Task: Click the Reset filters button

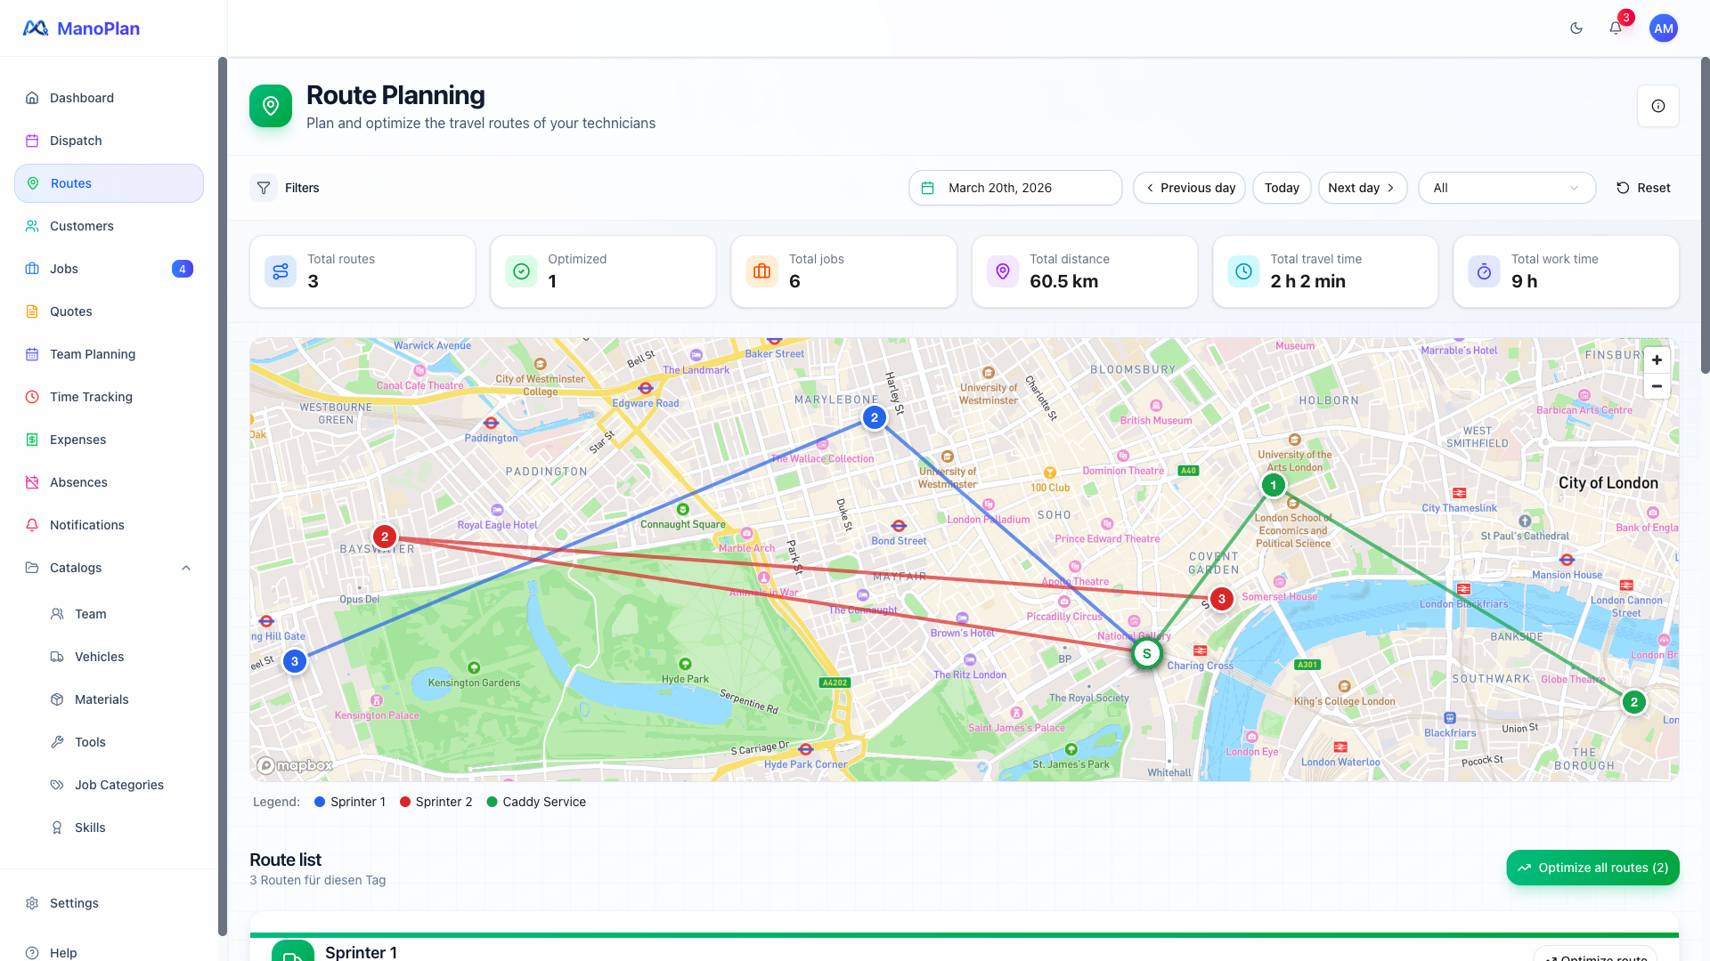Action: click(x=1642, y=188)
